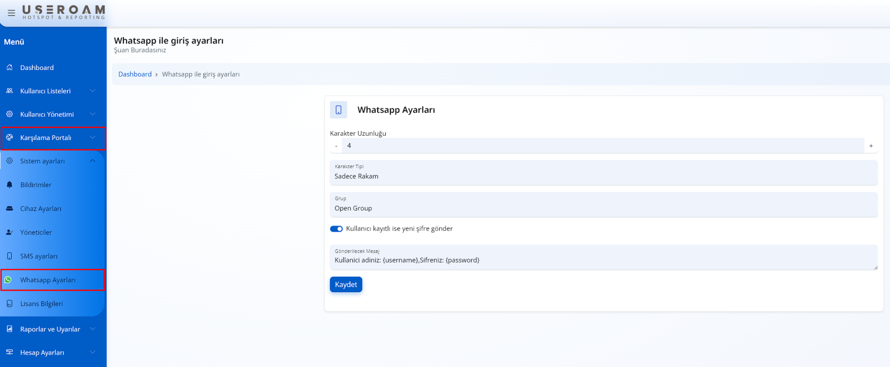This screenshot has width=890, height=367.
Task: Click the Yöneticiler user icon
Action: (10, 232)
